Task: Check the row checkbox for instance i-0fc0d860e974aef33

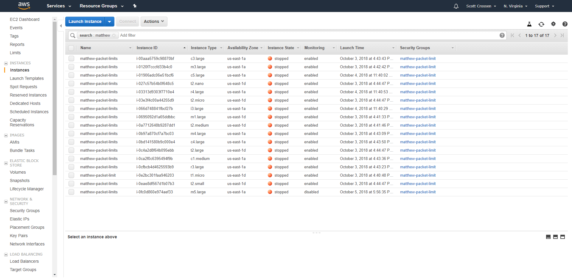Action: 71,192
